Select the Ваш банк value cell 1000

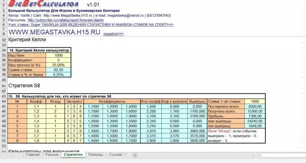click(58, 55)
